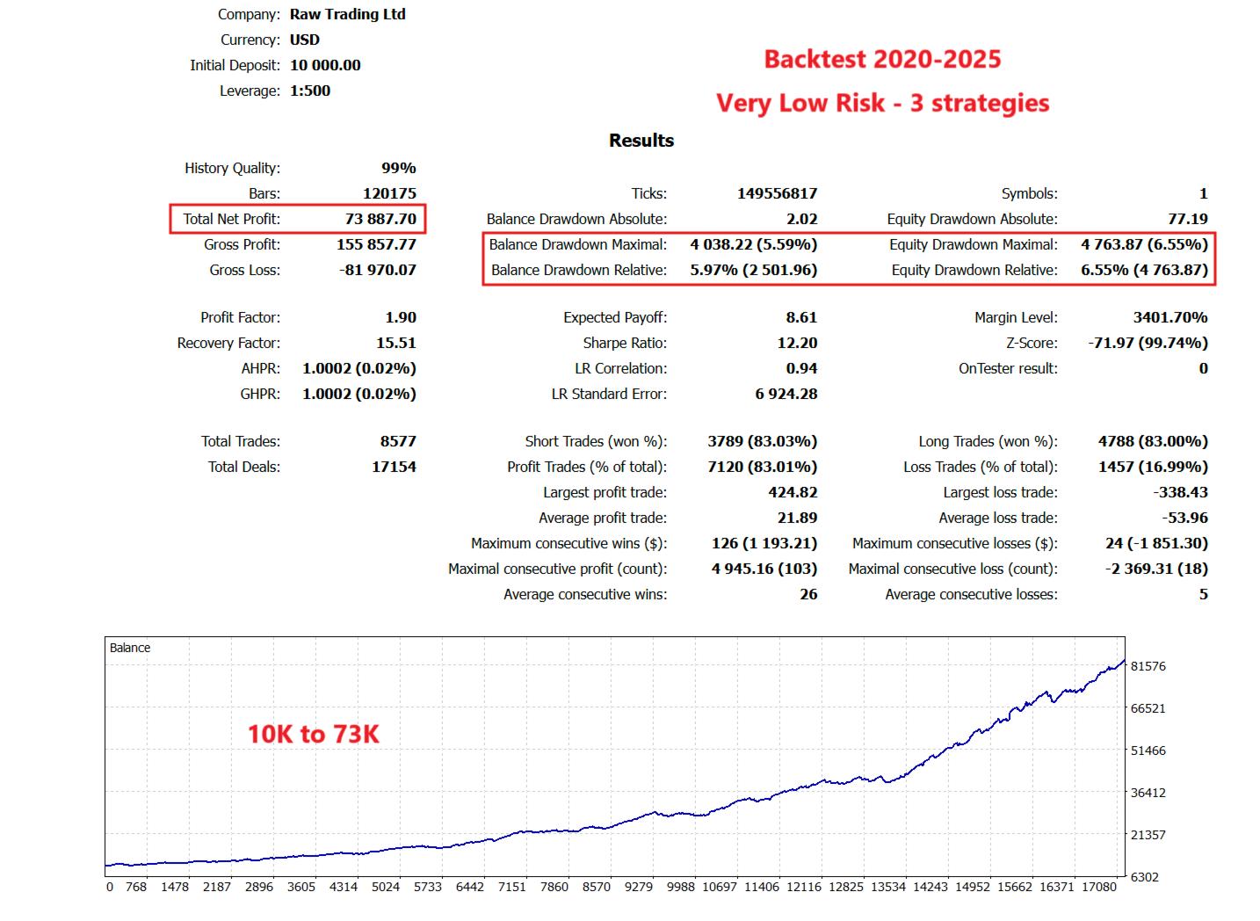The width and height of the screenshot is (1260, 921).
Task: Click the red '10K to 73K' chart annotation
Action: click(313, 734)
